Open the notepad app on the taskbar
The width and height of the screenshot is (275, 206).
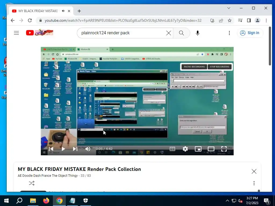73,201
